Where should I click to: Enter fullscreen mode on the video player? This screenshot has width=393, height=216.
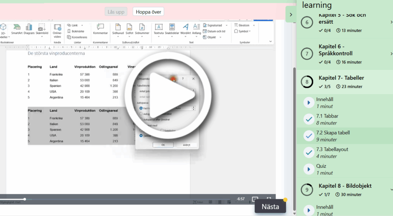pos(269,199)
